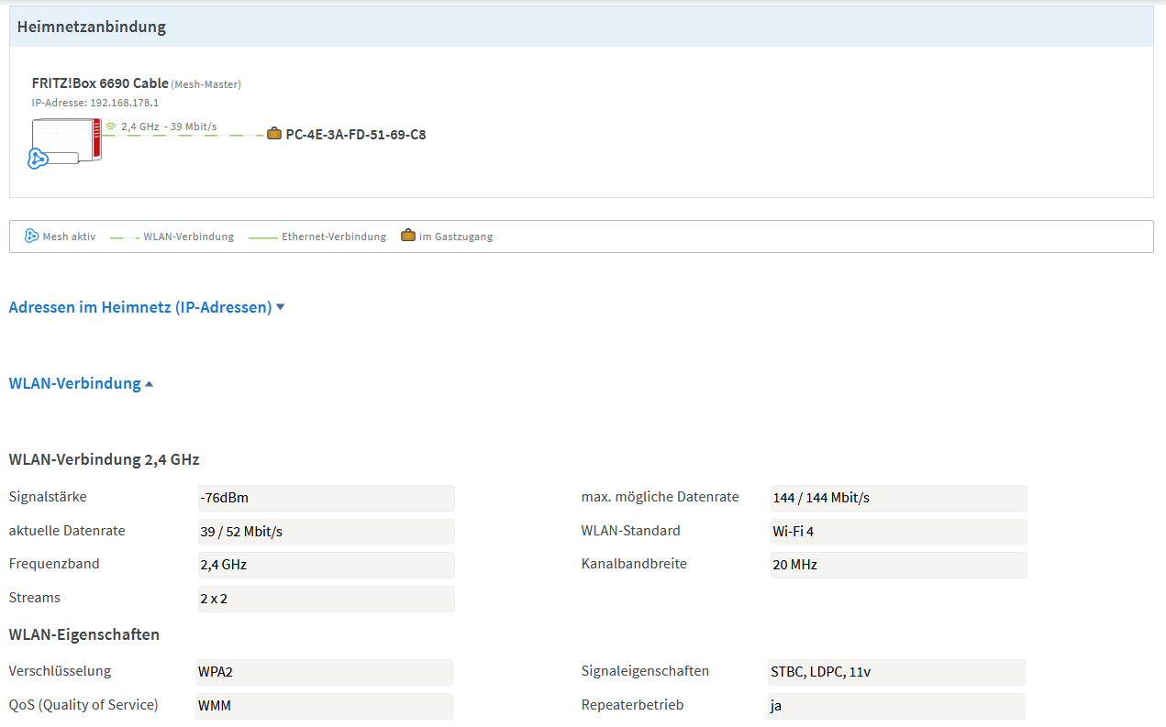
Task: Click the WLAN-Verbindung legend text
Action: pyautogui.click(x=188, y=237)
